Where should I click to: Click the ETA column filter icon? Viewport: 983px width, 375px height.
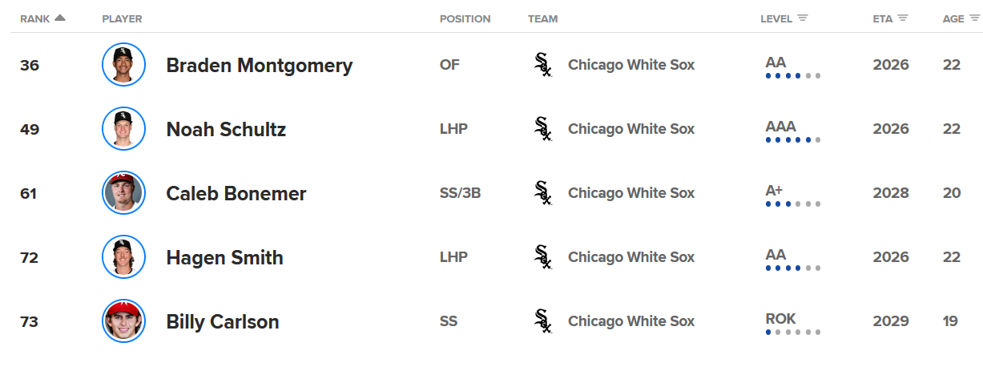[x=903, y=18]
